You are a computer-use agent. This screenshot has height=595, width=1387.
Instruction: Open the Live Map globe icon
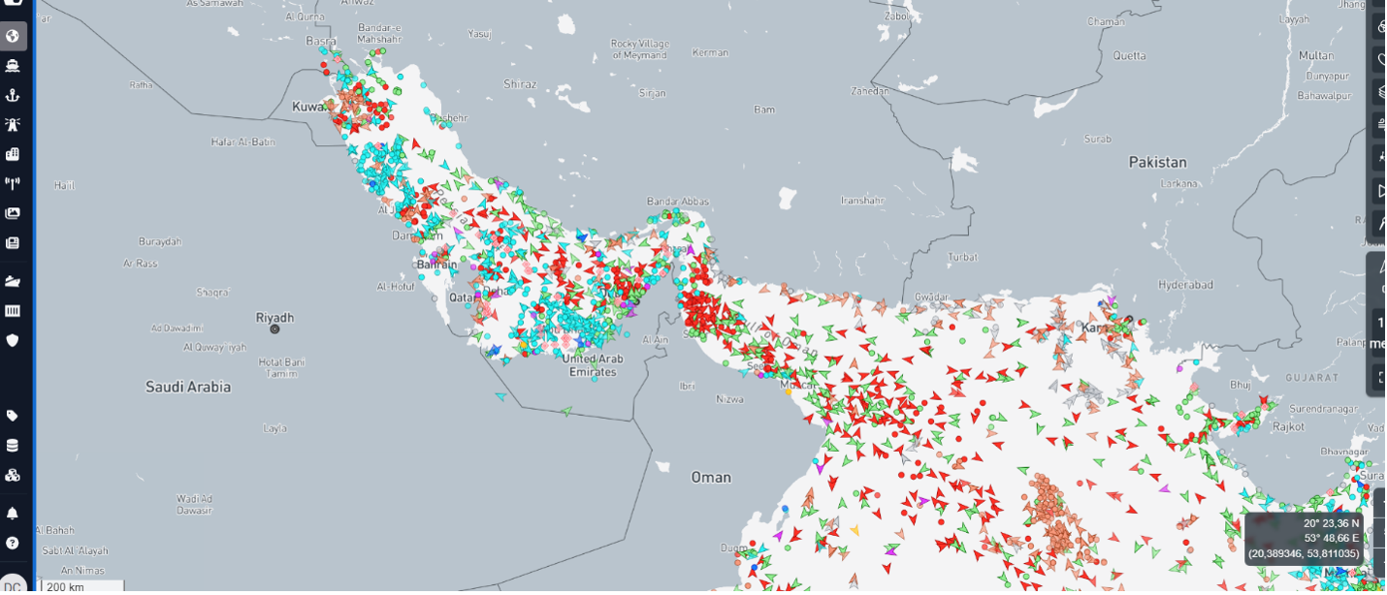point(14,37)
